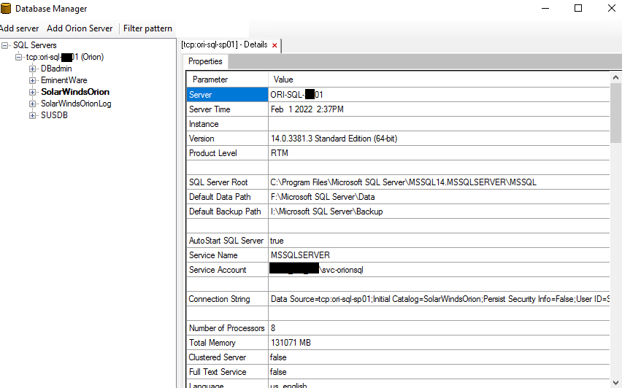Select DBadmin in the server tree

pos(56,69)
